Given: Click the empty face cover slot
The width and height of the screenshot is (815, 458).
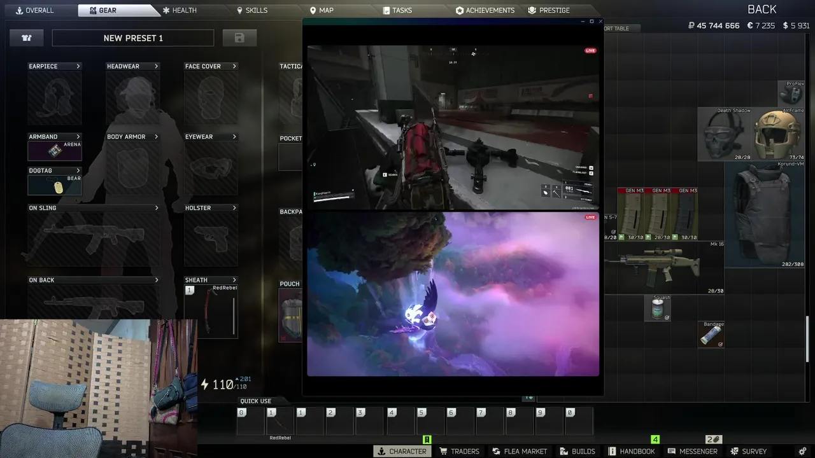Looking at the screenshot, I should [211, 97].
